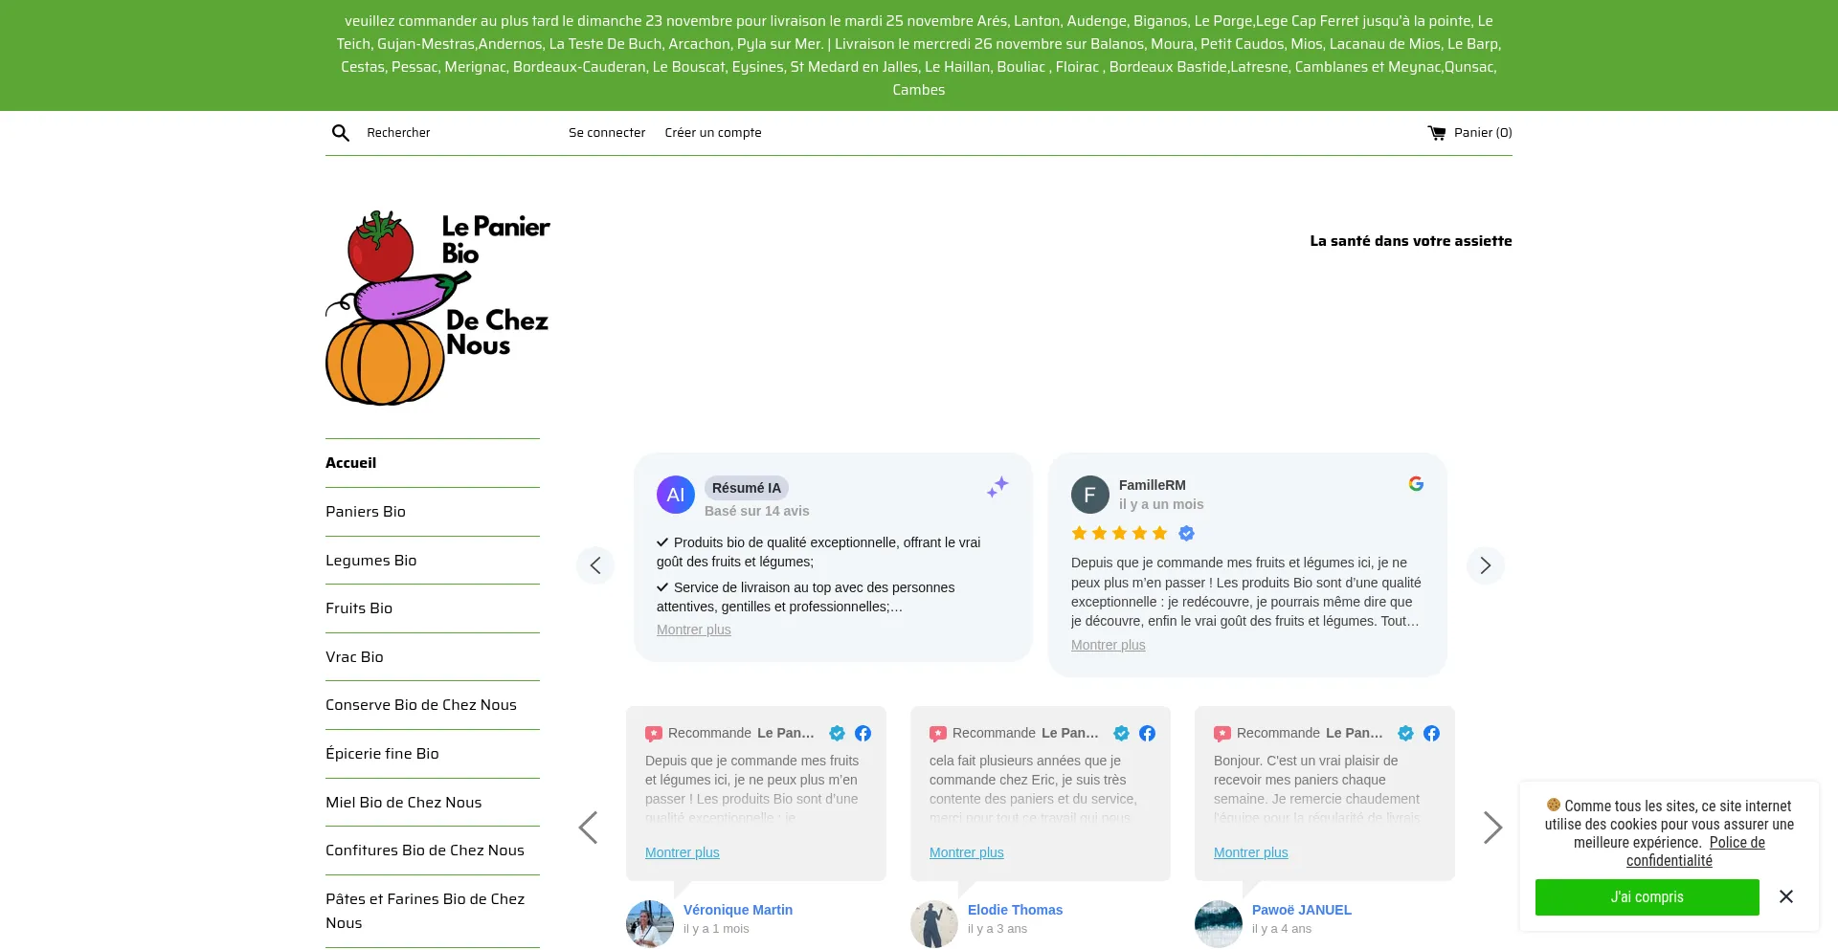Show previous Facebook recommendations
This screenshot has width=1838, height=950.
pyautogui.click(x=589, y=828)
